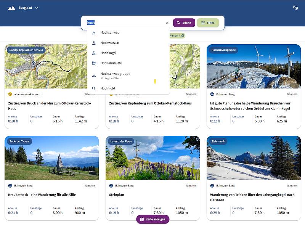Click into the search input field
The width and height of the screenshot is (305, 225).
coord(125,23)
